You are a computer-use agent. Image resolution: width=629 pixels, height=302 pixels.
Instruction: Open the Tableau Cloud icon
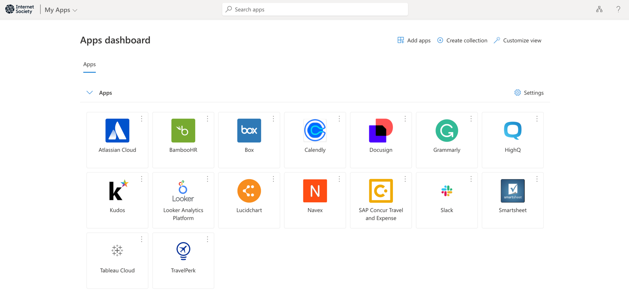[117, 251]
